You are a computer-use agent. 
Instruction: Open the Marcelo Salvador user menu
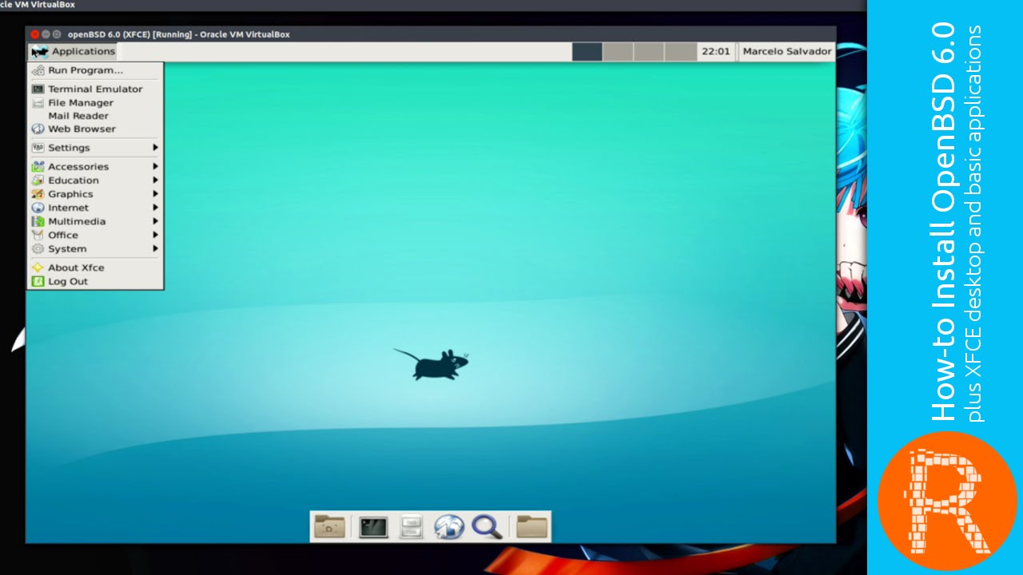click(x=786, y=51)
